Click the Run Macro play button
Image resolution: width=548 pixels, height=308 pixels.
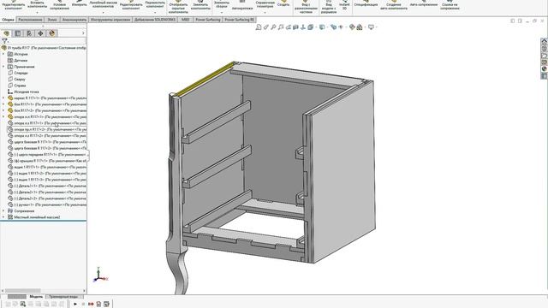point(75,305)
